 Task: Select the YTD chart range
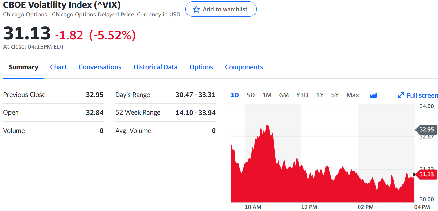pos(302,95)
